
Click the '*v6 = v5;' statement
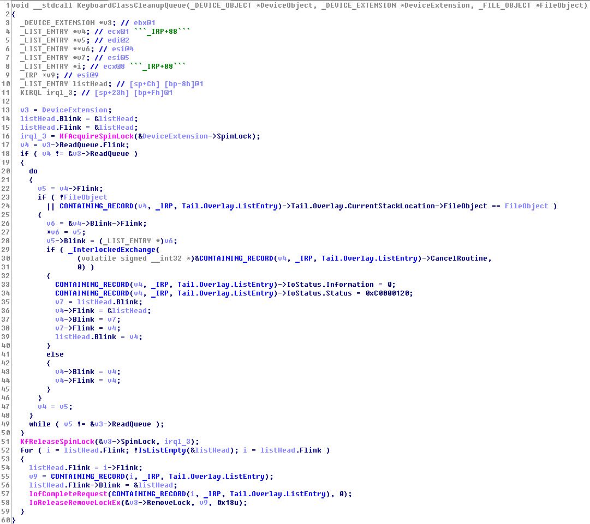point(66,232)
